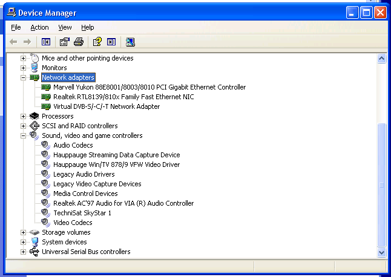Click the Audio Codecs speaker icon
Image resolution: width=391 pixels, height=277 pixels.
coord(45,145)
